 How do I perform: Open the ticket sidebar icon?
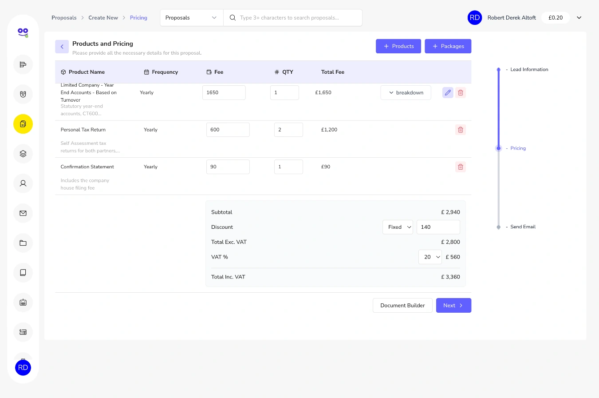(23, 332)
